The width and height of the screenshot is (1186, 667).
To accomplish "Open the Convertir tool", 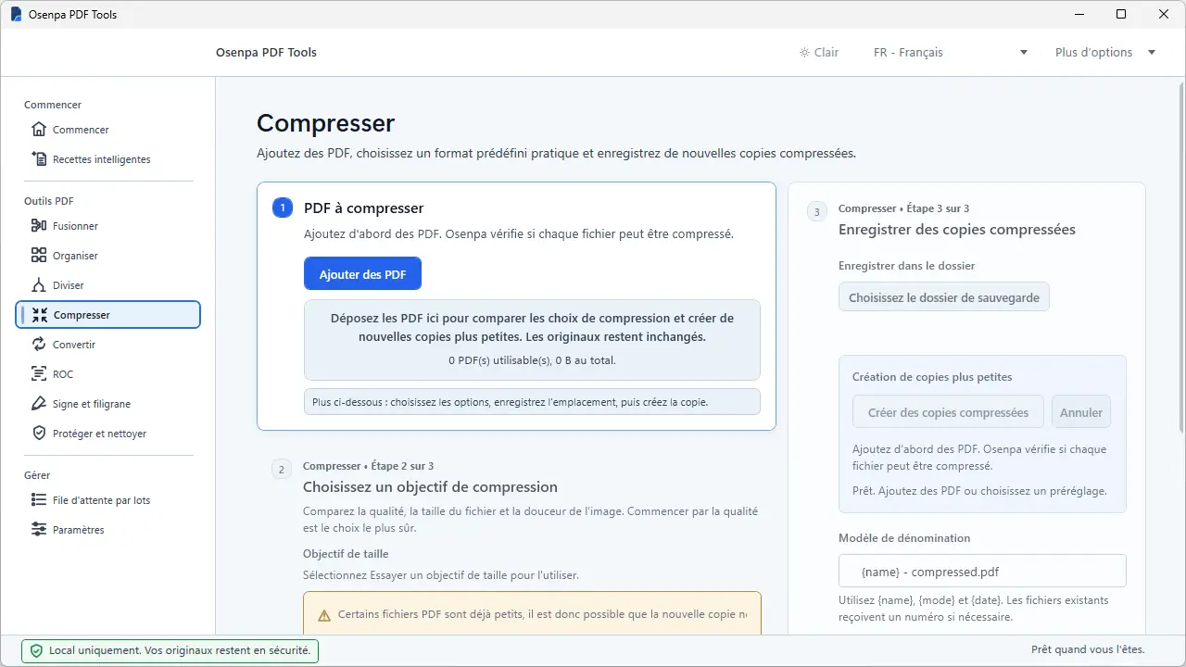I will point(107,345).
